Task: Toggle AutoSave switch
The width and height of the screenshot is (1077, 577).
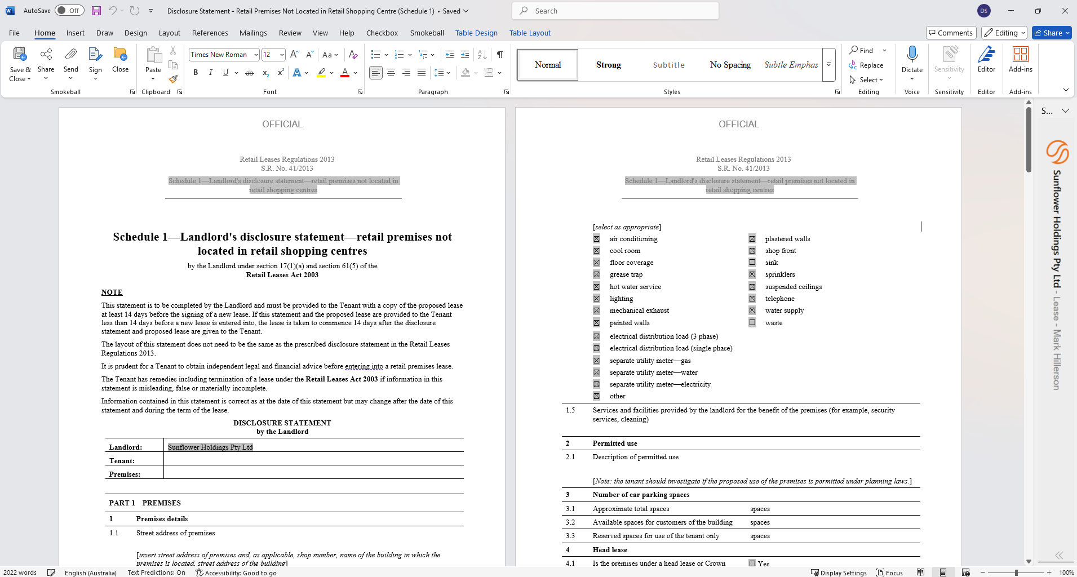Action: [69, 11]
